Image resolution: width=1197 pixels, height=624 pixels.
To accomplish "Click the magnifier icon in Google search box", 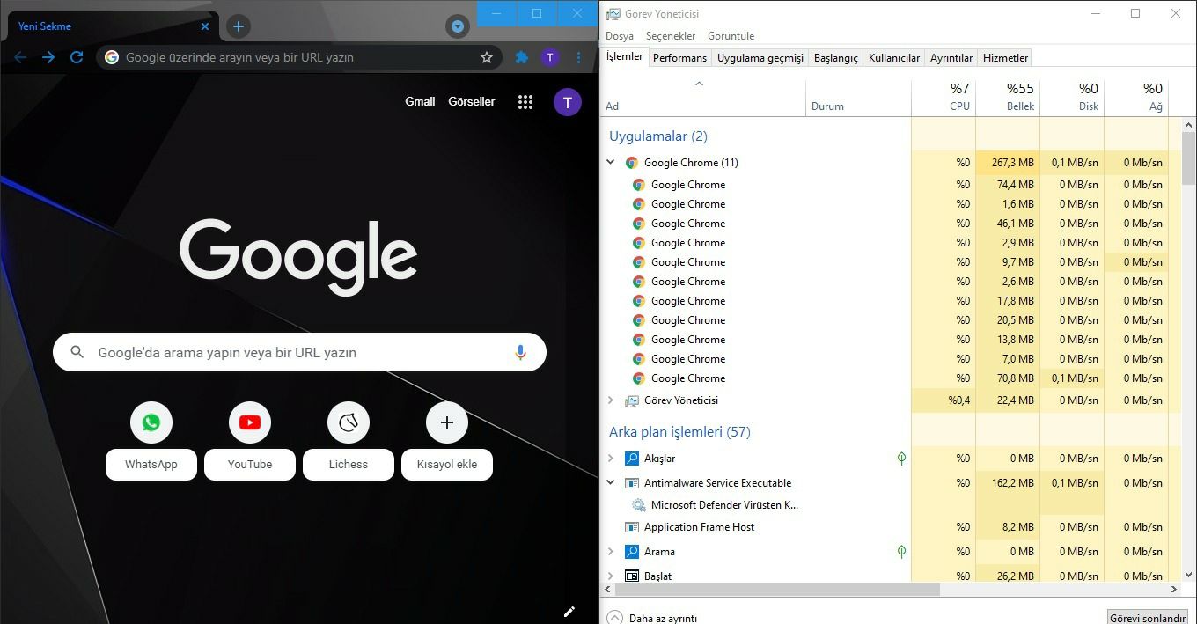I will pos(77,352).
